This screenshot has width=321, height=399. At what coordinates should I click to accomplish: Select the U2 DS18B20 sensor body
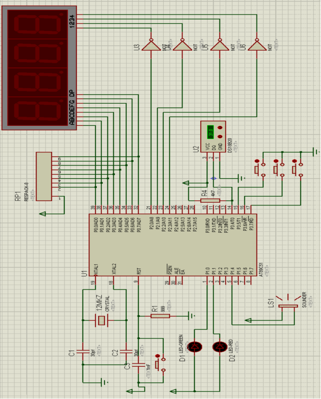click(x=213, y=137)
